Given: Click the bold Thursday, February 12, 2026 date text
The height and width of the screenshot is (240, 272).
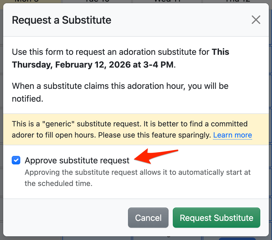Looking at the screenshot, I should [93, 65].
